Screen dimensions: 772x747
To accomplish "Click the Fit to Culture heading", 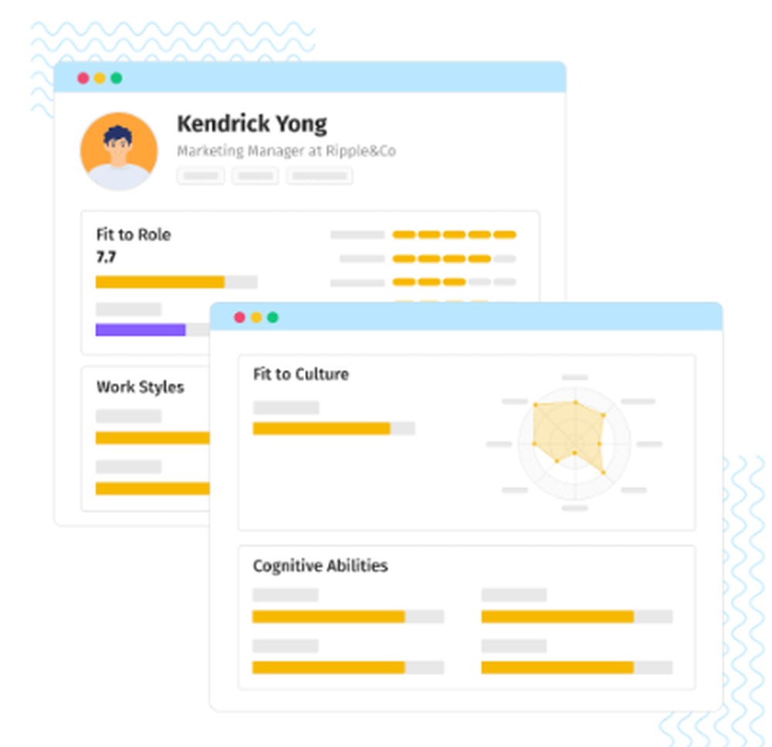I will click(x=300, y=374).
